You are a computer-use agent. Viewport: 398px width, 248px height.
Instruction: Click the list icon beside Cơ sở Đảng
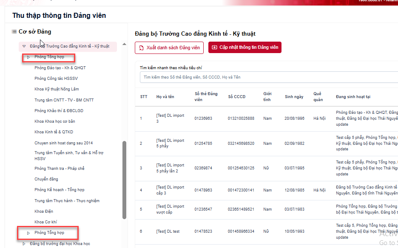pos(15,31)
